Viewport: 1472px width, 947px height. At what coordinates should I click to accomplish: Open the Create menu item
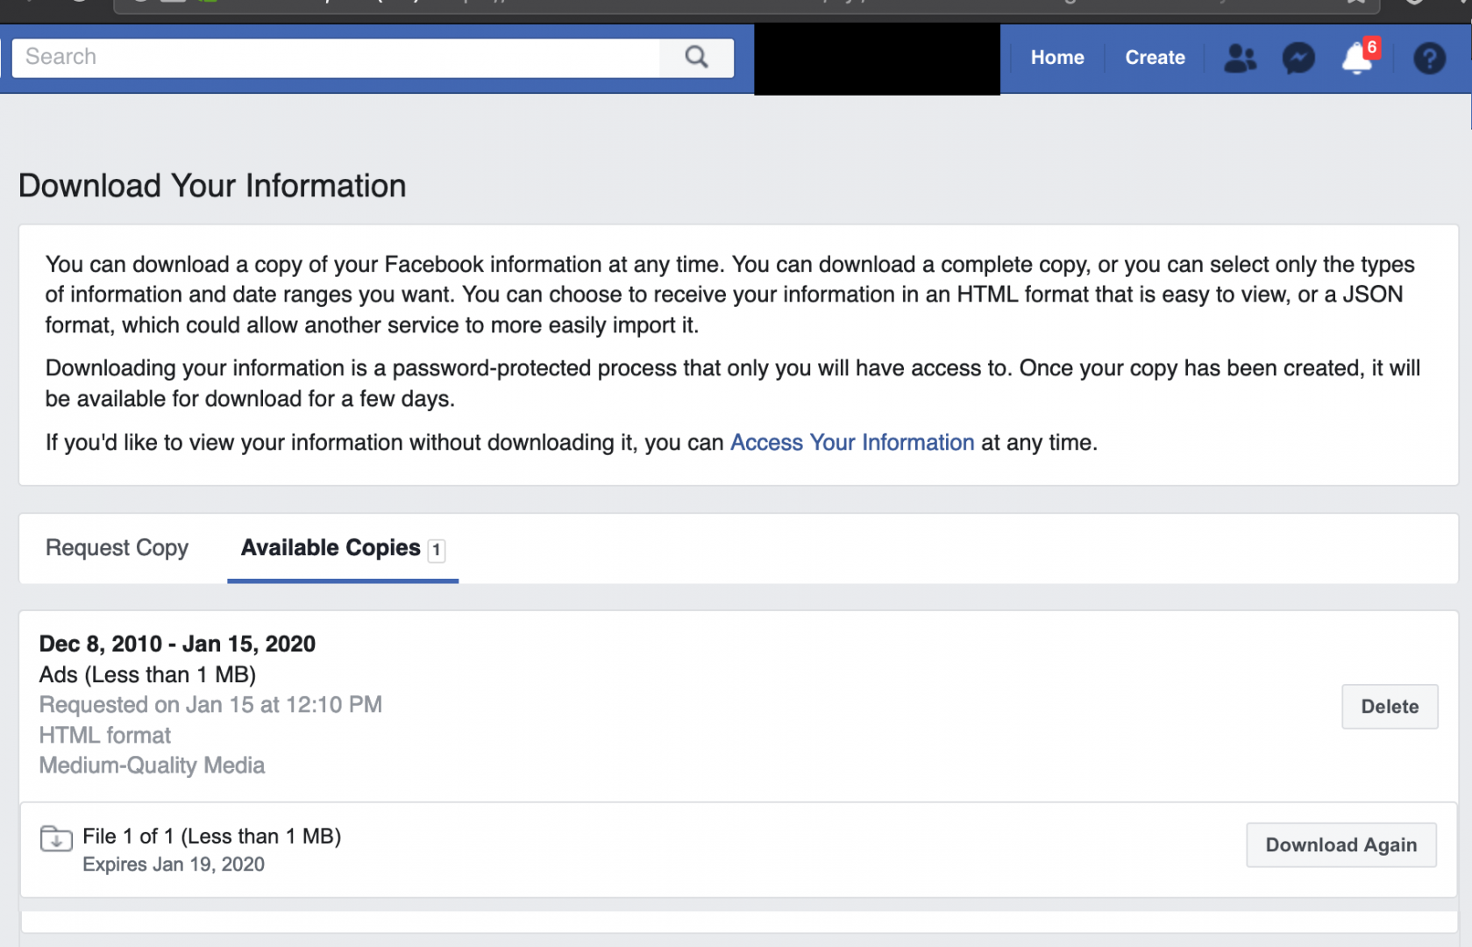point(1155,58)
